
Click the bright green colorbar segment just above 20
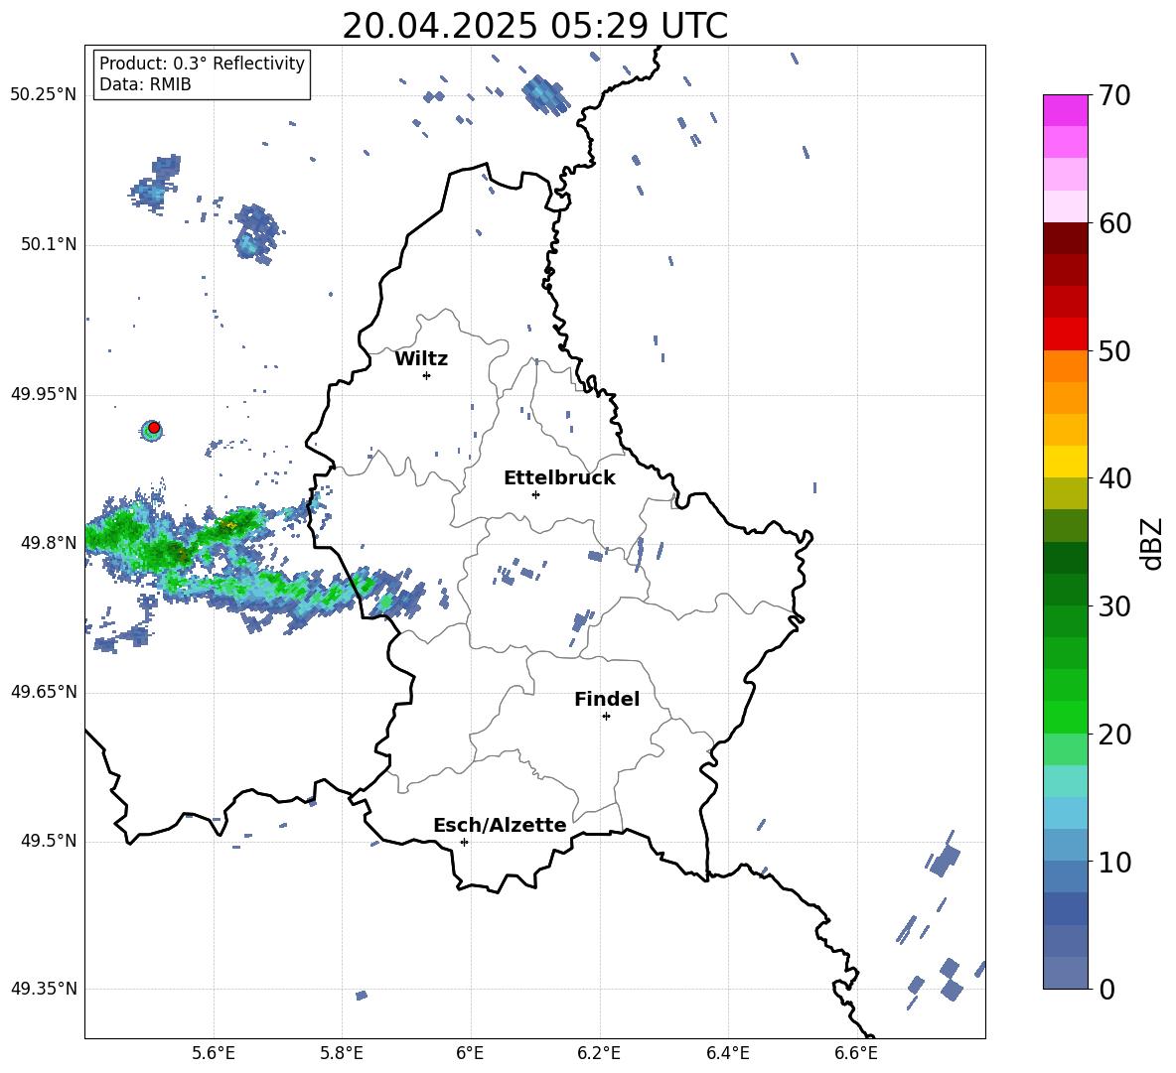point(1065,717)
